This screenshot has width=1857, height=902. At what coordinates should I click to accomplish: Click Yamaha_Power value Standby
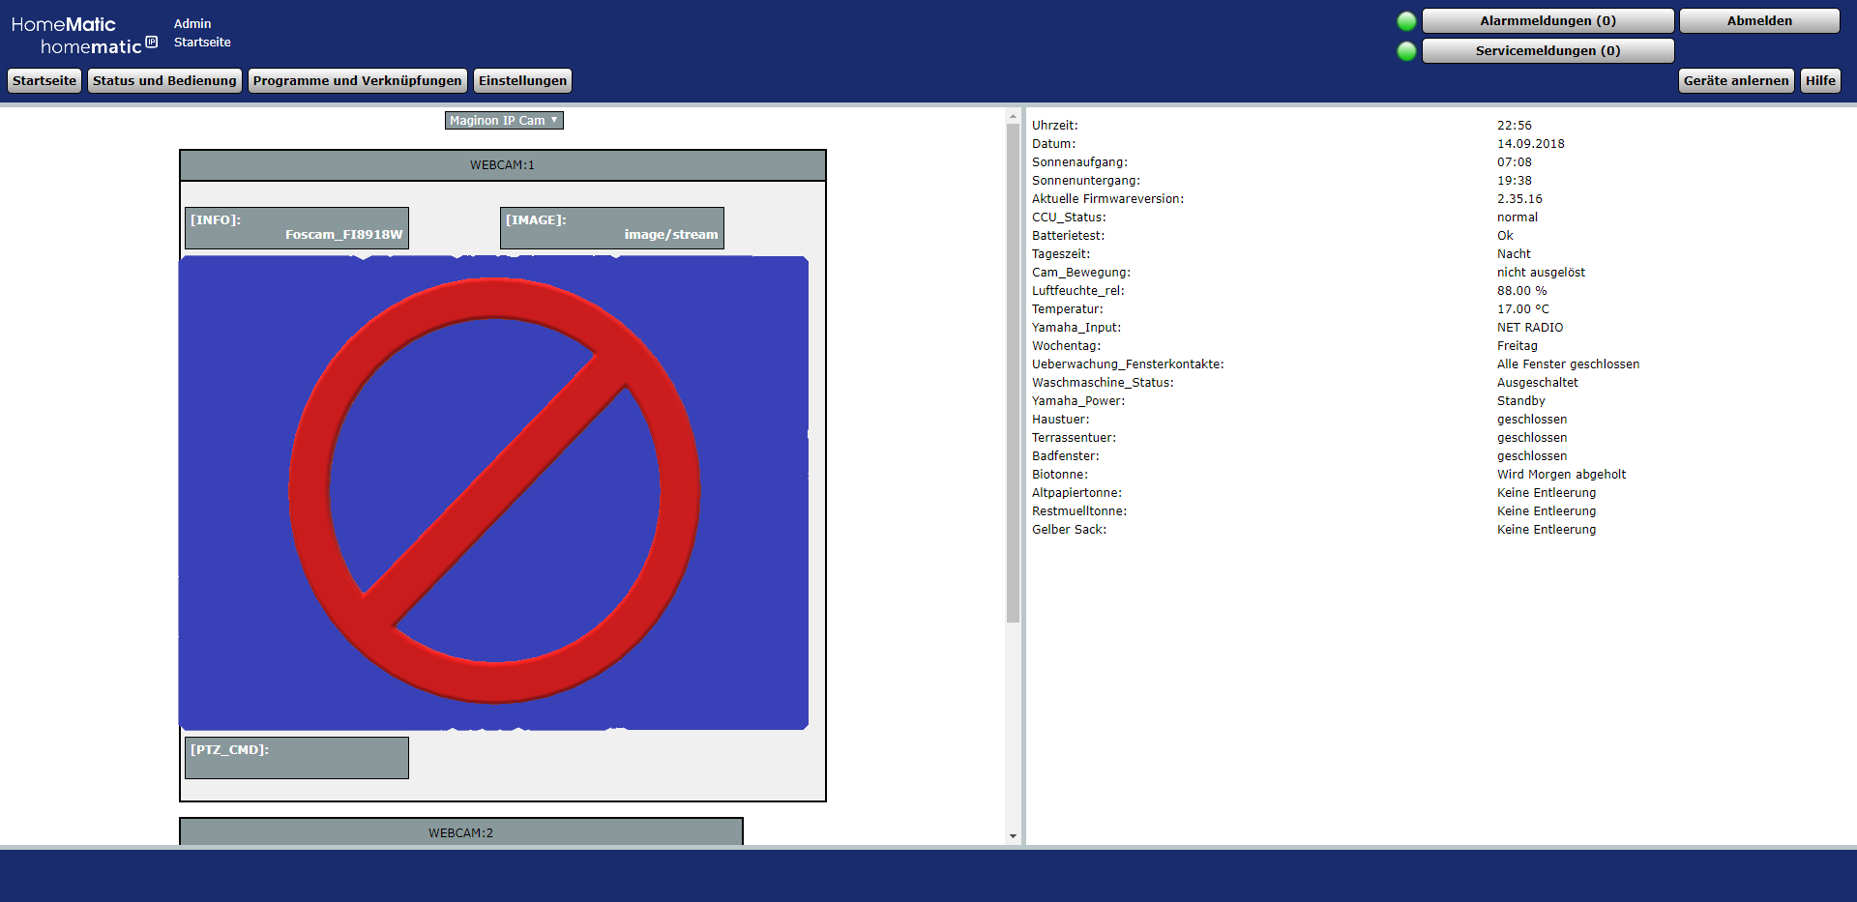pos(1521,401)
